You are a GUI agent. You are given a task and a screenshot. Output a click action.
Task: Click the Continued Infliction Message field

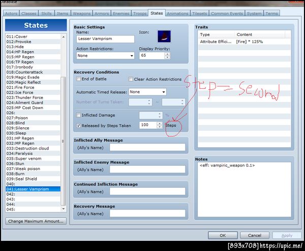[147, 191]
